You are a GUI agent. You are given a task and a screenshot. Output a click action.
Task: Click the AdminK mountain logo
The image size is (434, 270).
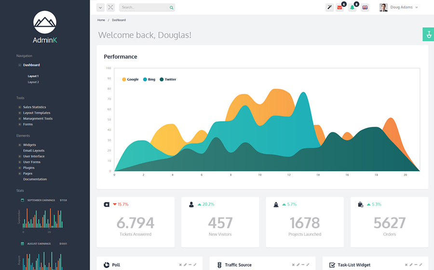45,22
